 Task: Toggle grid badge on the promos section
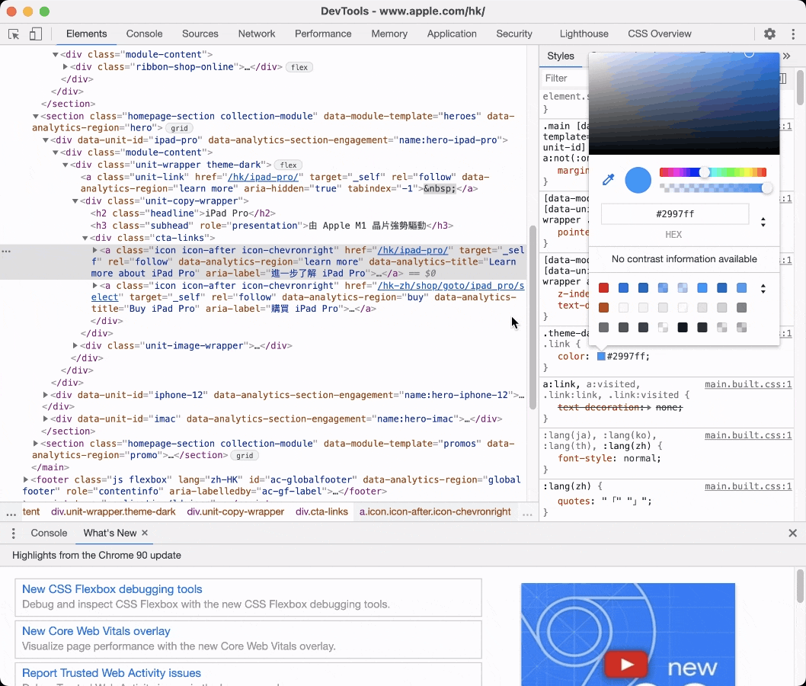[245, 456]
